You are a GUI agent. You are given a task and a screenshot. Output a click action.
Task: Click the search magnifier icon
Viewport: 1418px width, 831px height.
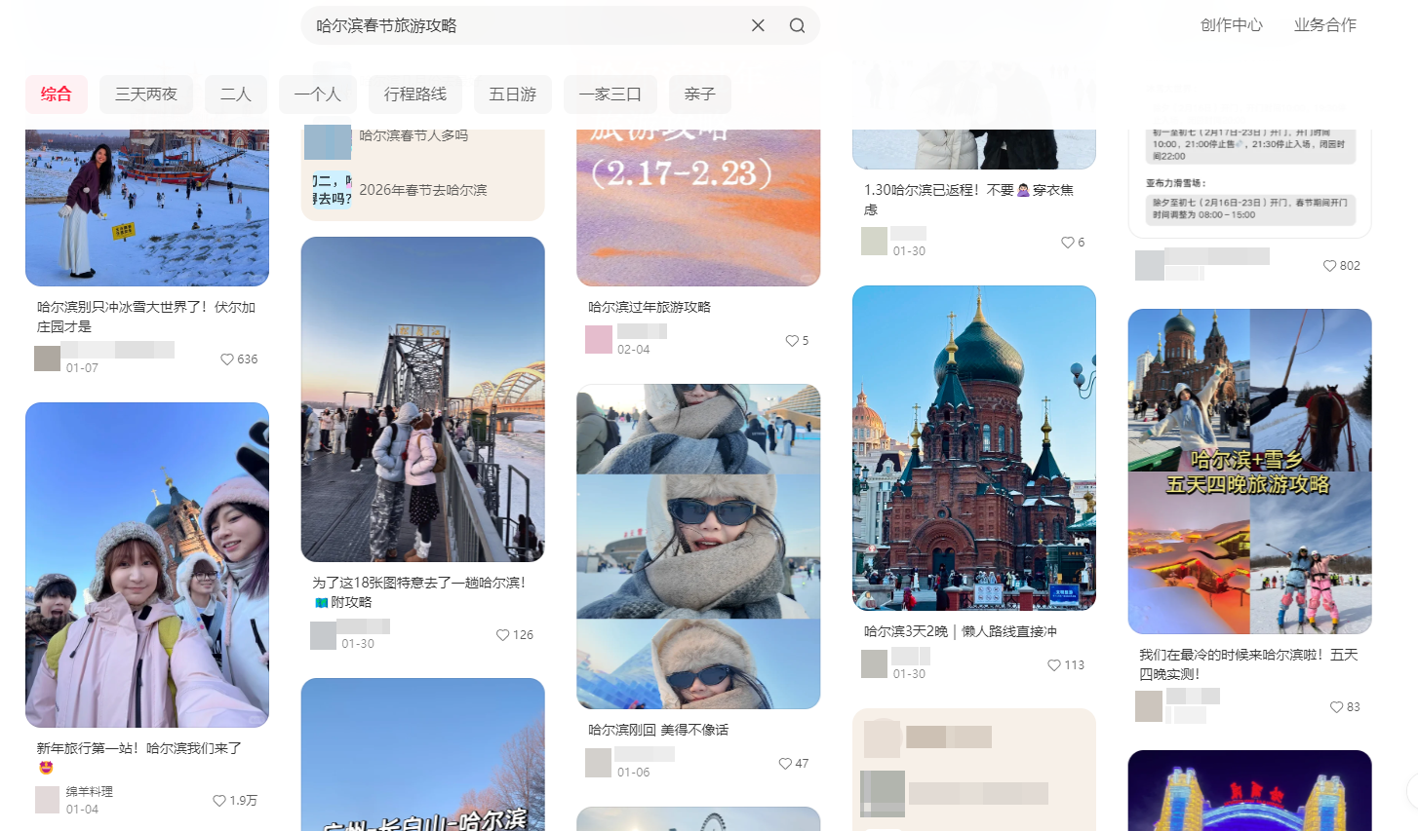click(797, 25)
